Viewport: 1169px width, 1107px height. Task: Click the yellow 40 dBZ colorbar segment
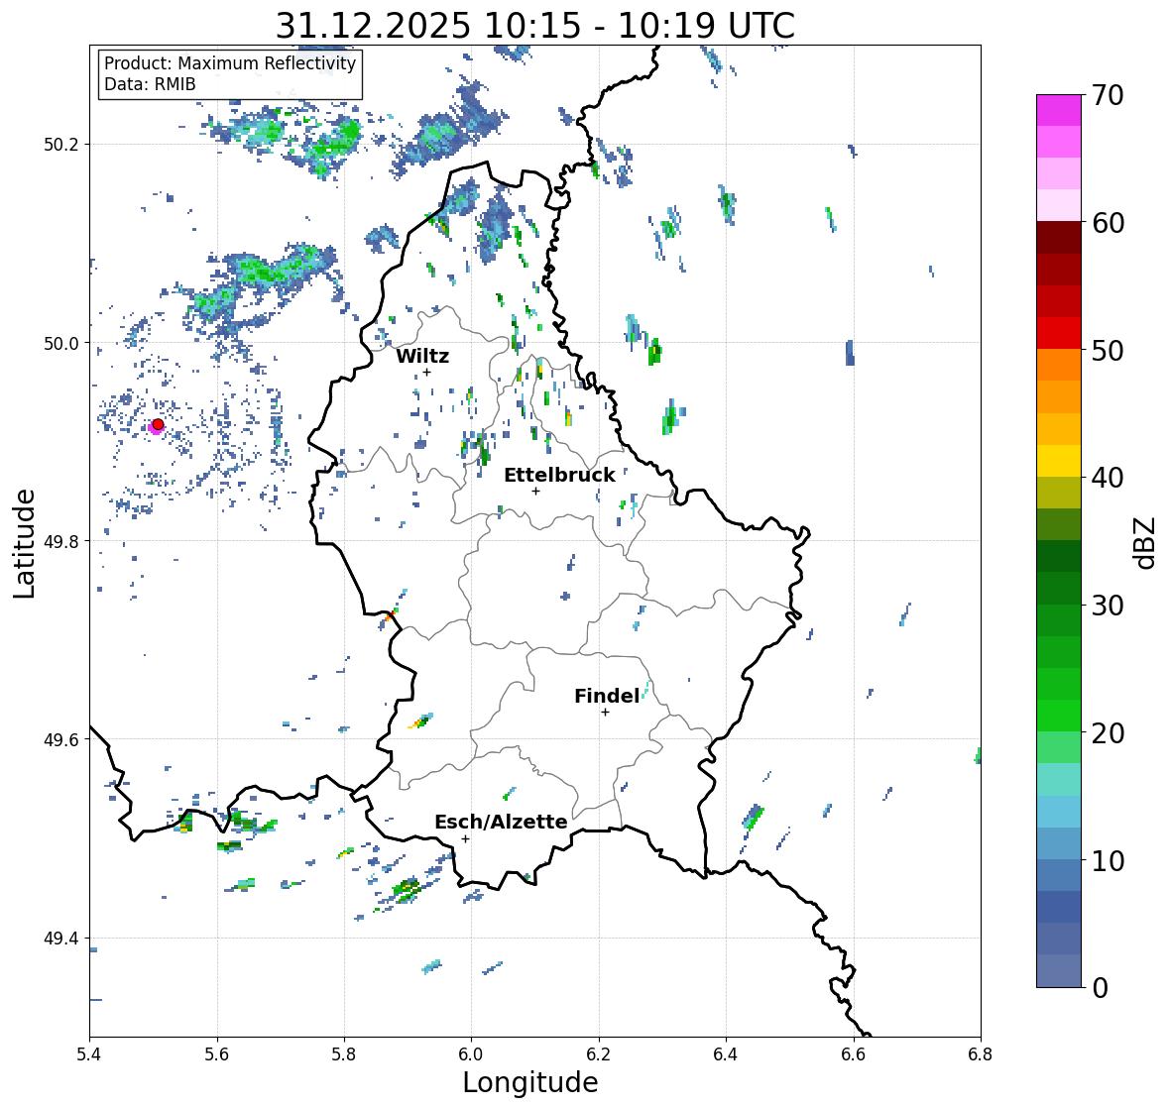point(1059,461)
